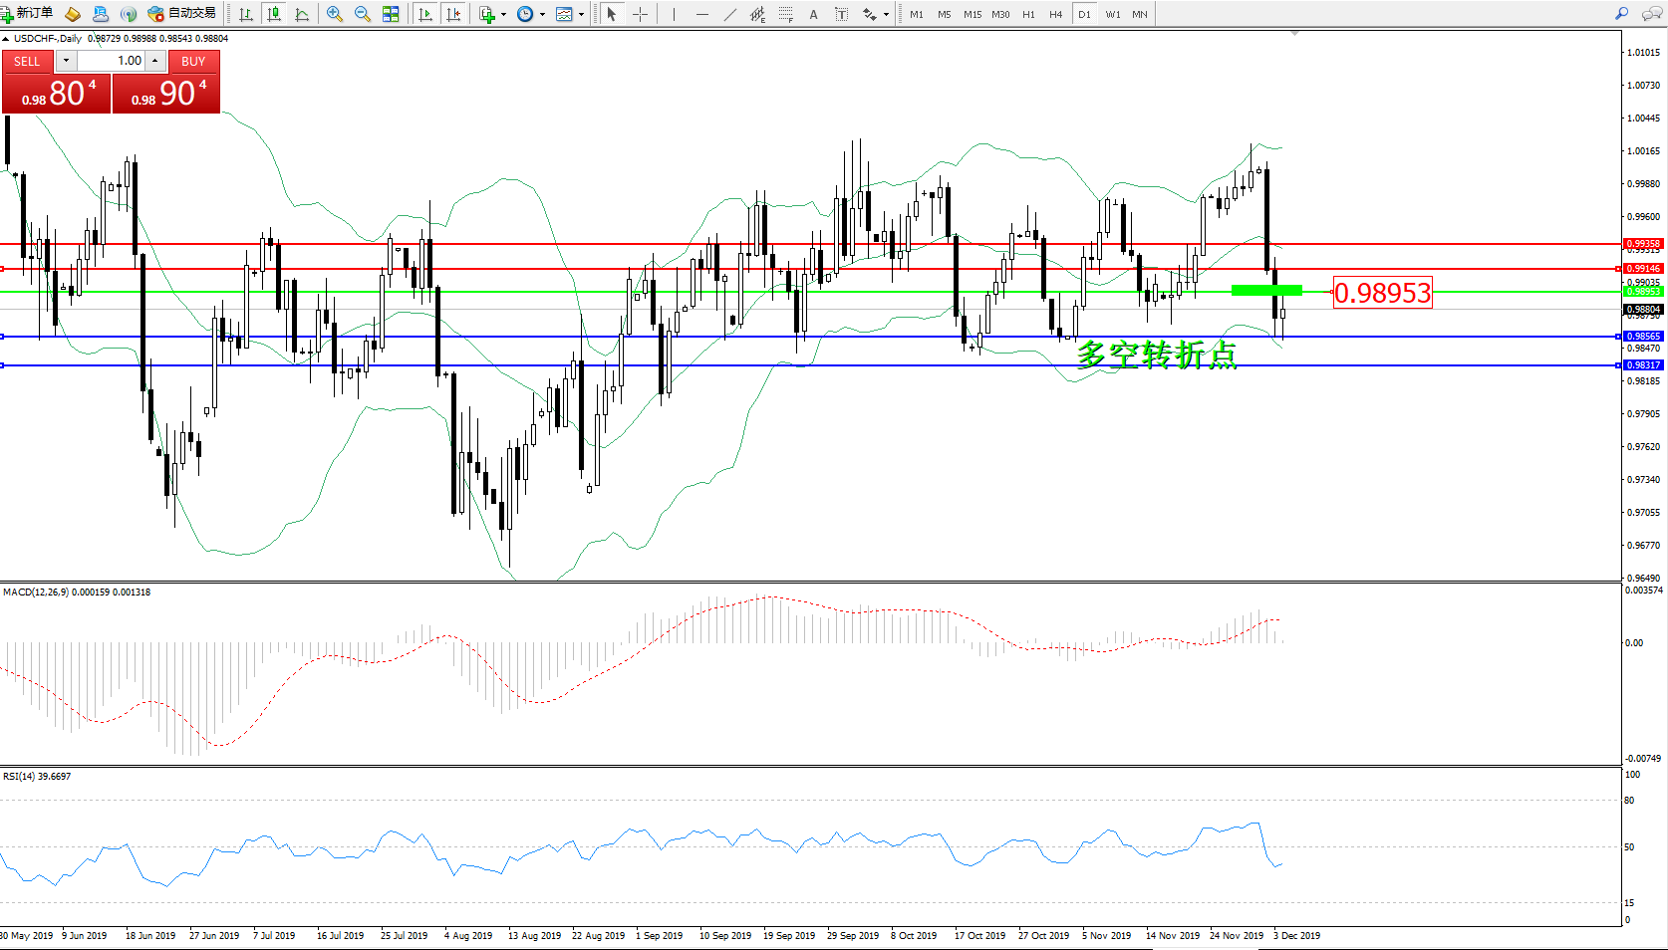The width and height of the screenshot is (1668, 950).
Task: Open the tile windows layout icon
Action: tap(391, 14)
